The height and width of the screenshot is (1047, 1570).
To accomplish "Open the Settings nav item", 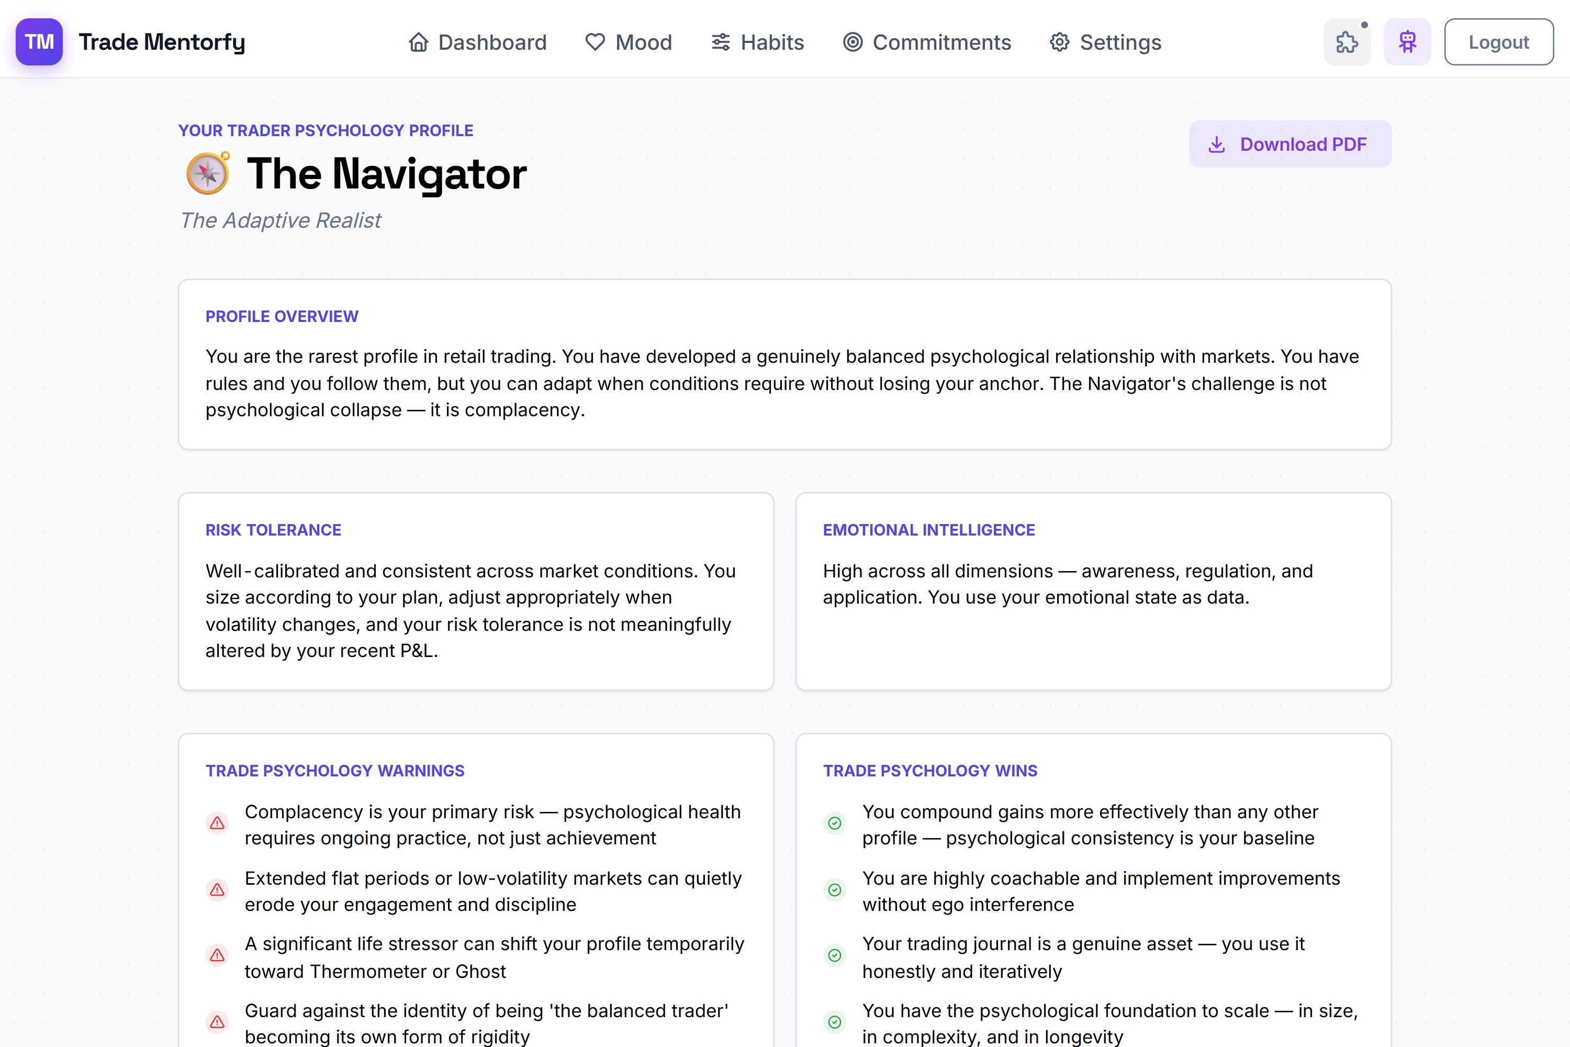I will (x=1105, y=42).
